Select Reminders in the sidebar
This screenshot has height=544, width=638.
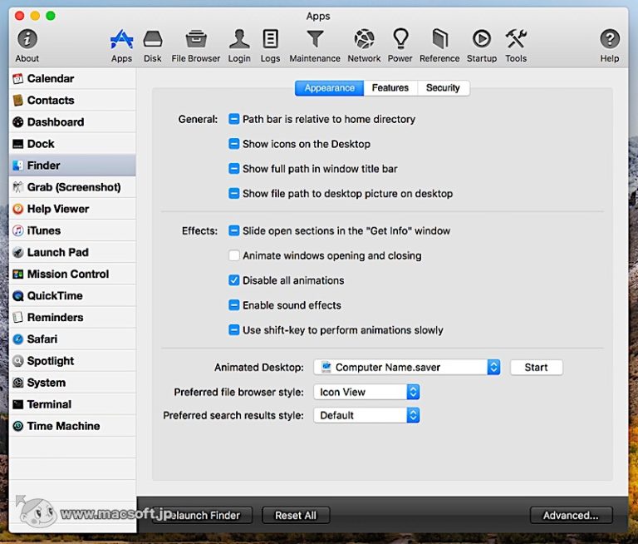point(72,318)
